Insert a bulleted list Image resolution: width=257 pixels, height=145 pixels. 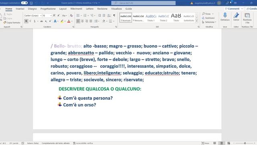(x=78, y=15)
